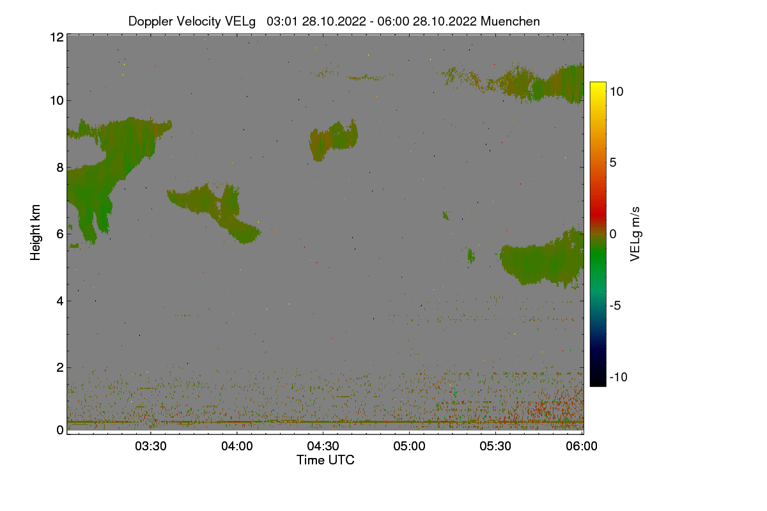Click the height axis label 2
The image size is (767, 511).
tap(60, 367)
